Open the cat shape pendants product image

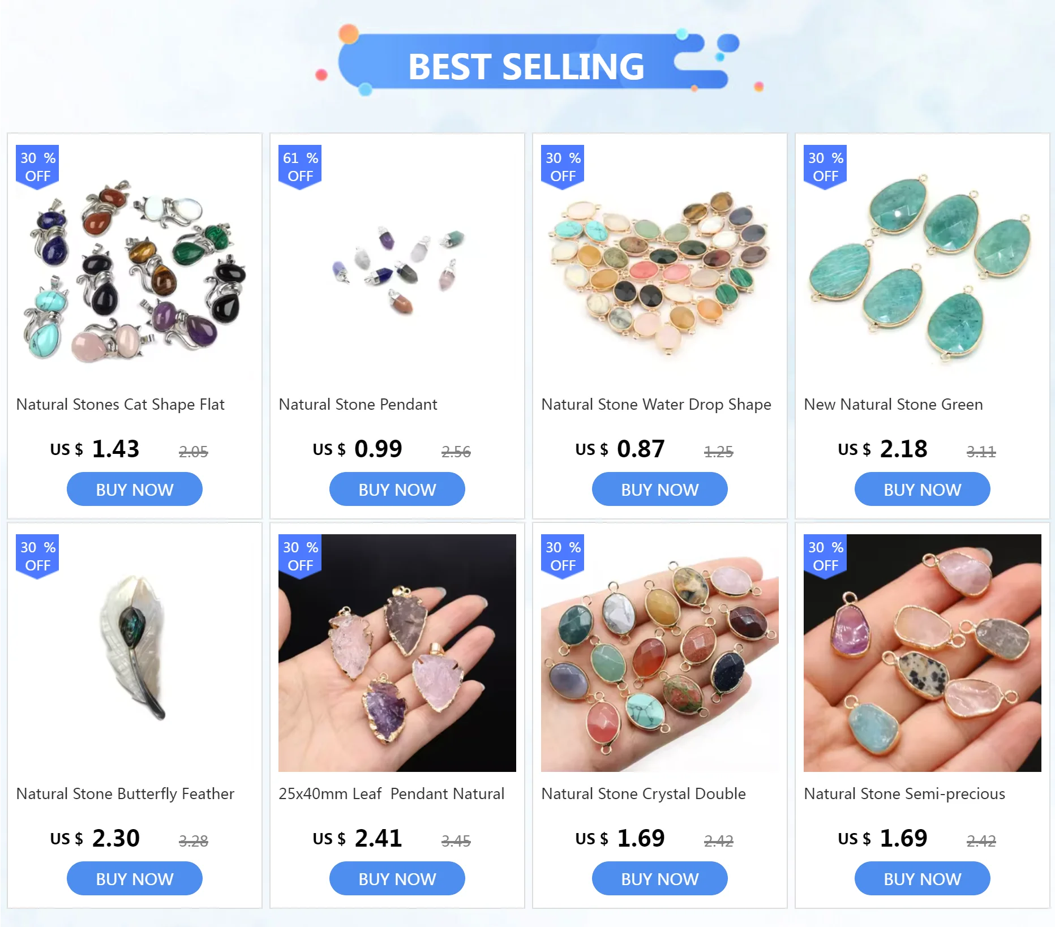[x=135, y=264]
